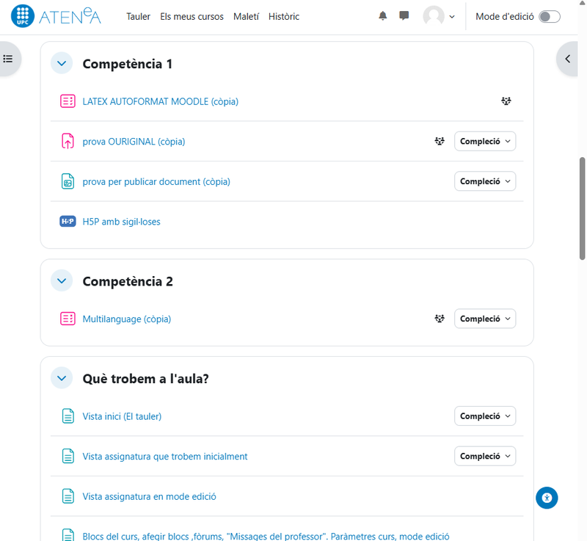Click the group icon beside Multilanguage
This screenshot has height=541, width=587.
coord(440,319)
